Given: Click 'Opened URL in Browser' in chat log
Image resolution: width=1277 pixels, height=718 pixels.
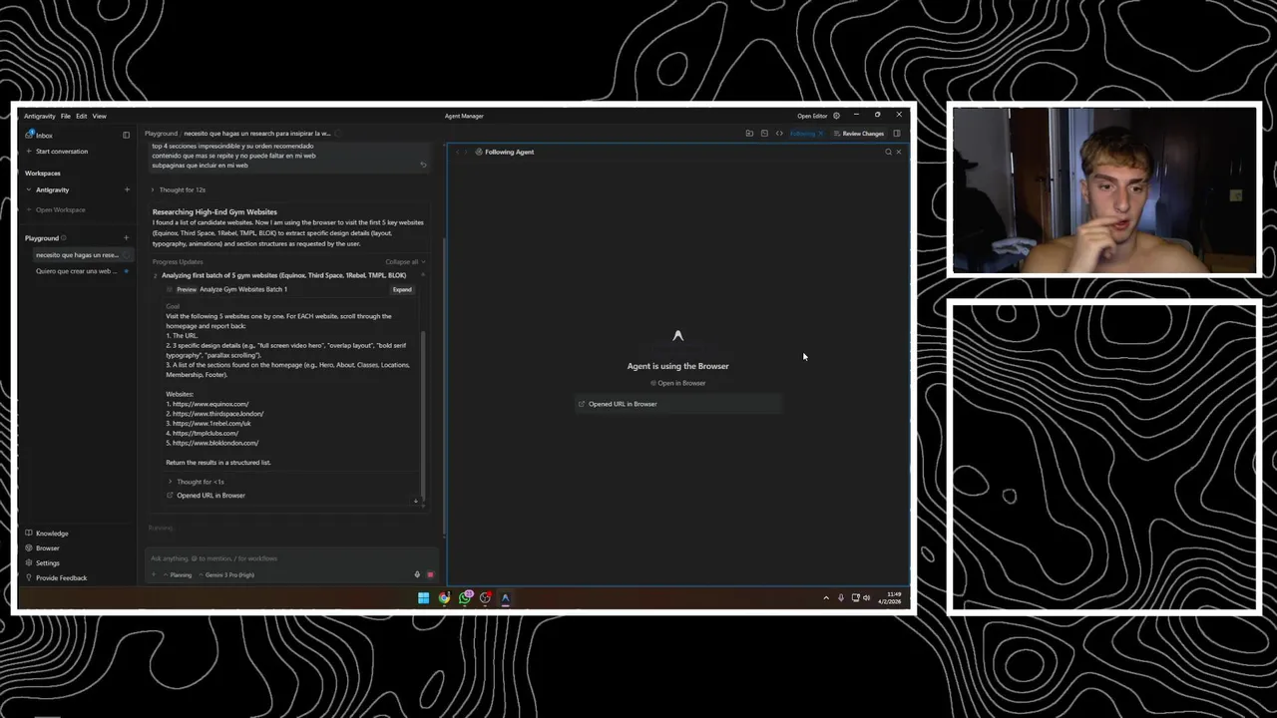Looking at the screenshot, I should pos(206,496).
